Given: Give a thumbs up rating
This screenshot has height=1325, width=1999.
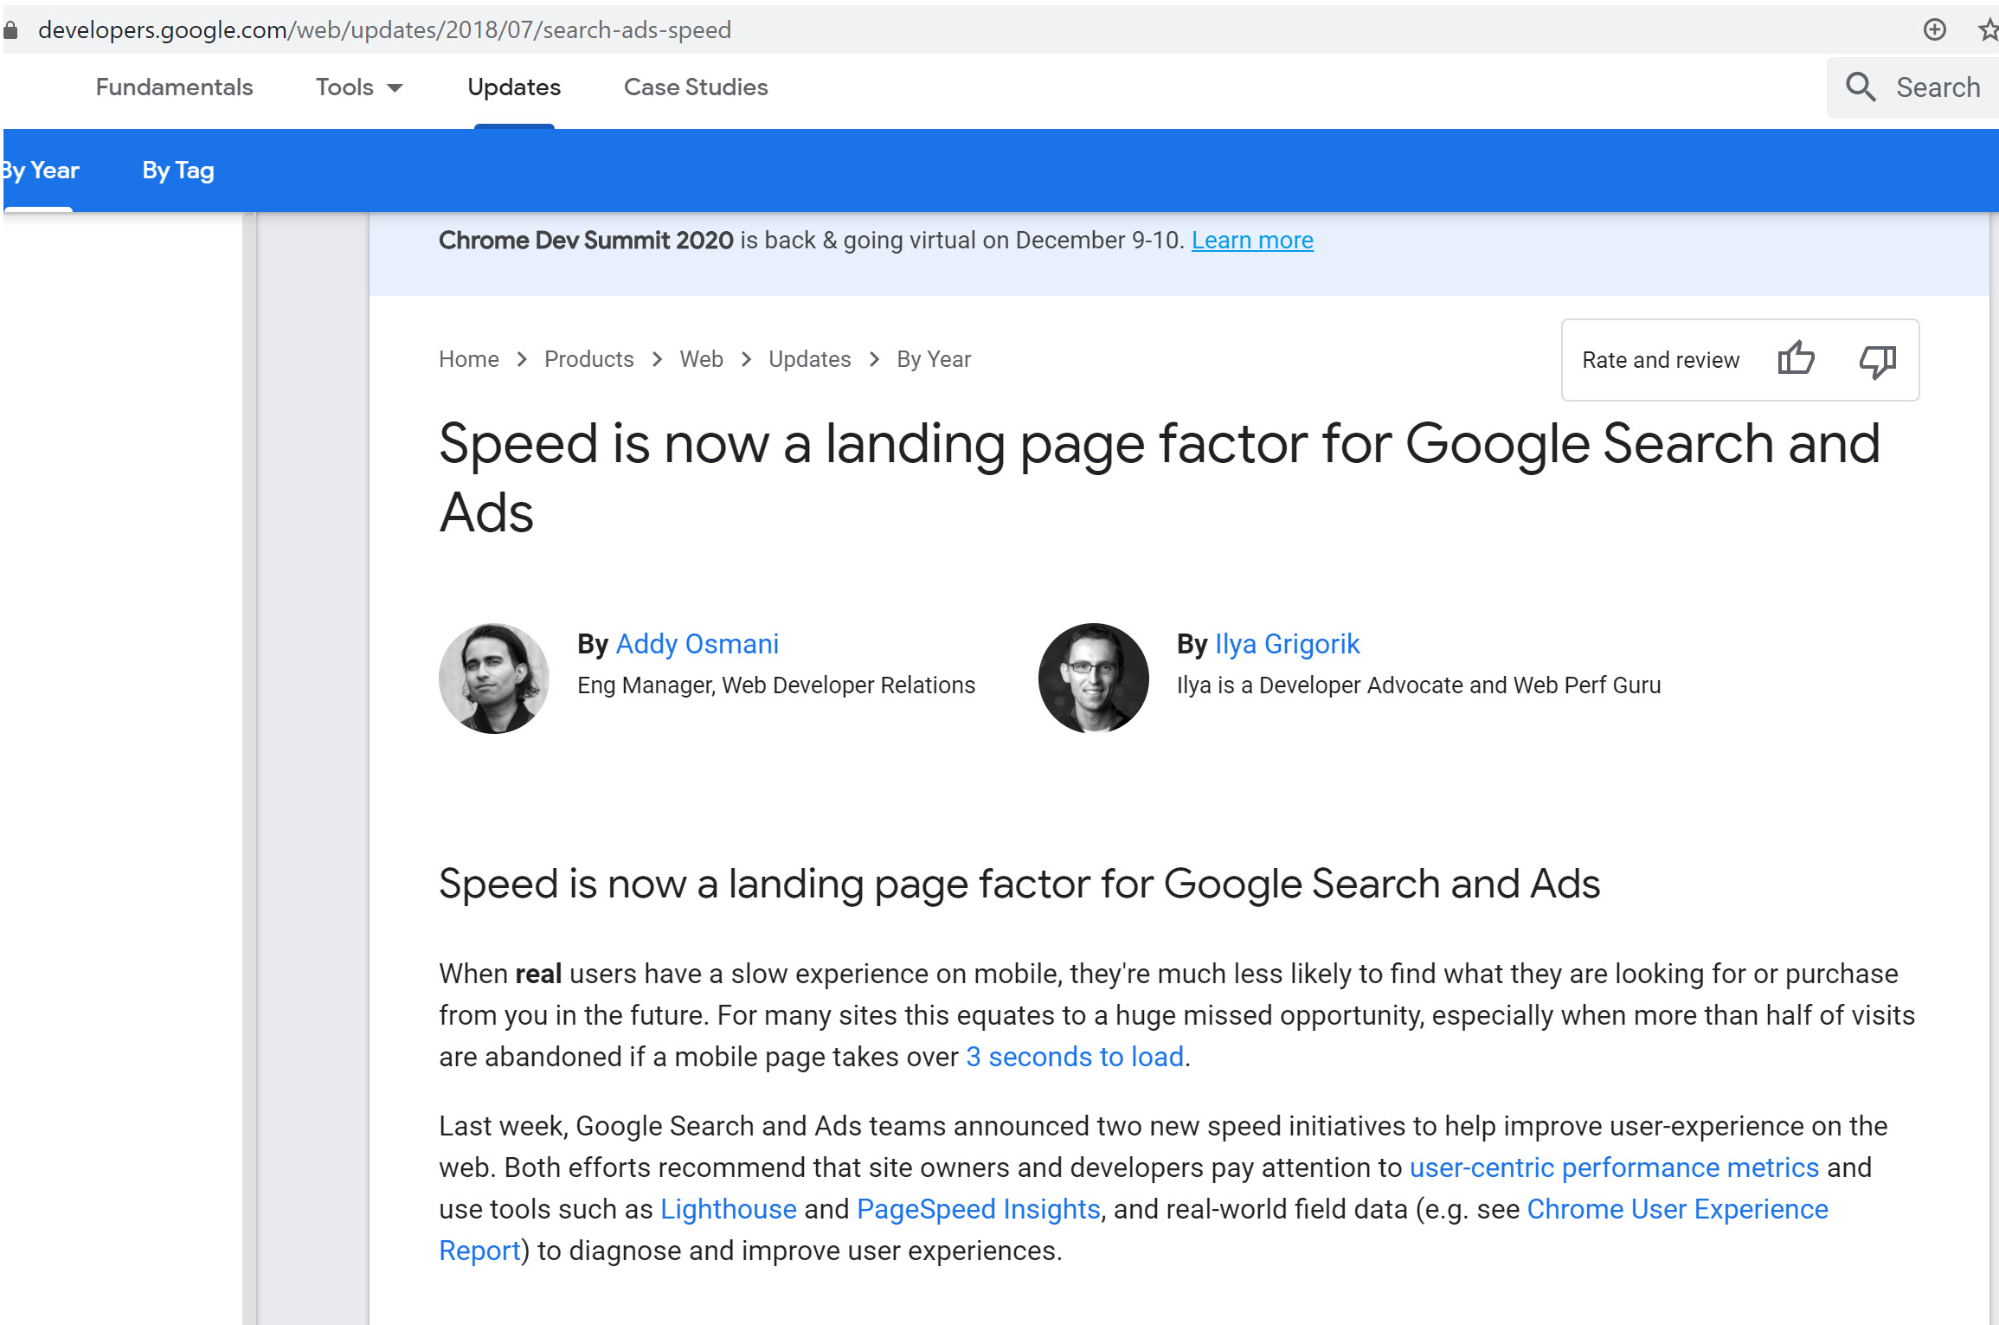Looking at the screenshot, I should [x=1797, y=358].
